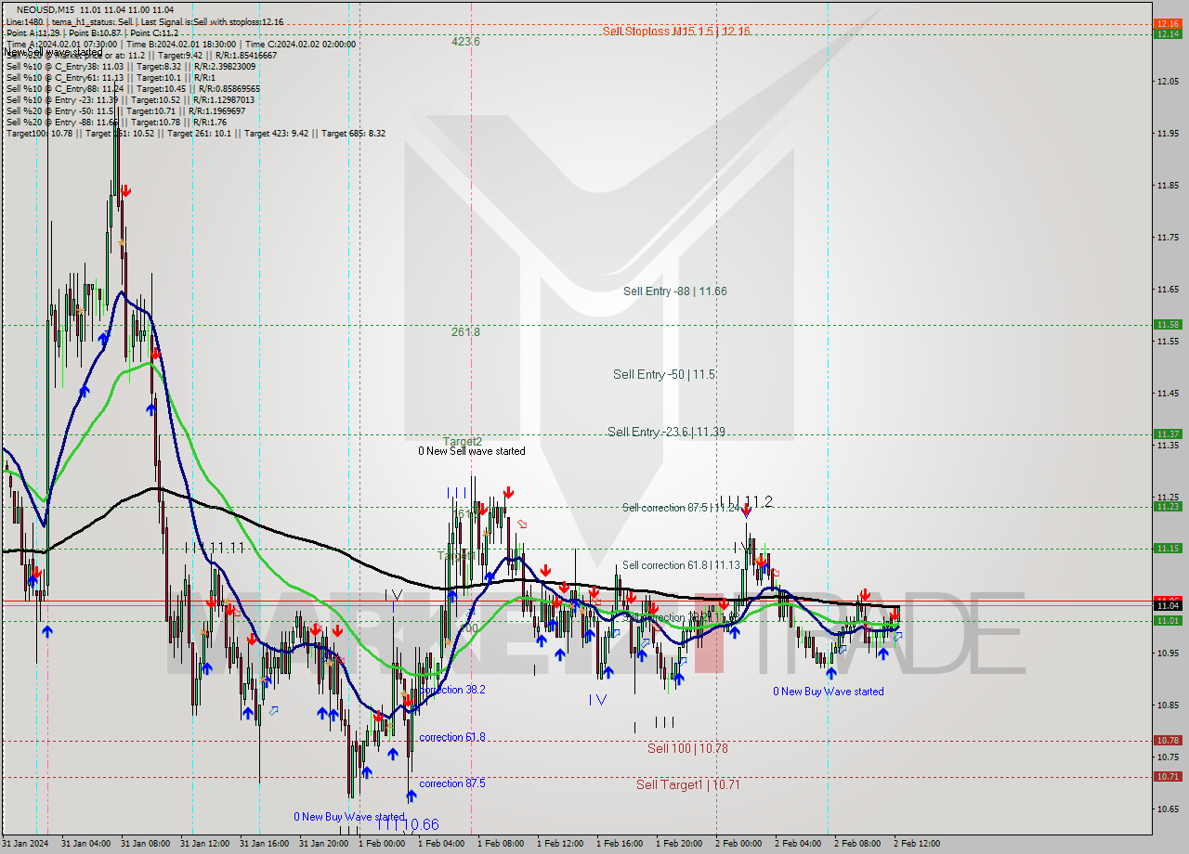Click the 'Target100: 10.78' targets info line
This screenshot has height=854, width=1189.
[196, 134]
